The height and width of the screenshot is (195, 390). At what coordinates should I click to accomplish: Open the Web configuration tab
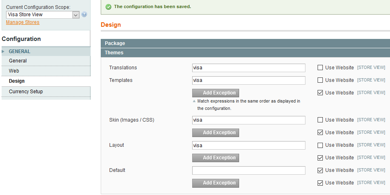point(14,71)
